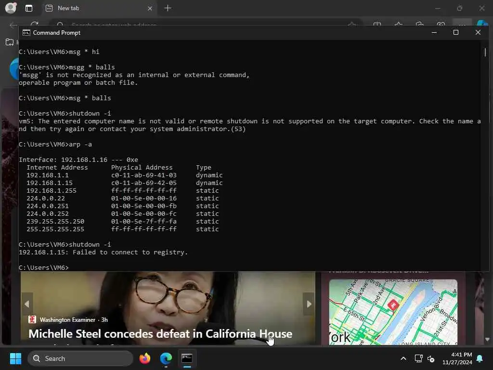Image resolution: width=493 pixels, height=370 pixels.
Task: Open the Edge profile avatar
Action: coord(11,8)
